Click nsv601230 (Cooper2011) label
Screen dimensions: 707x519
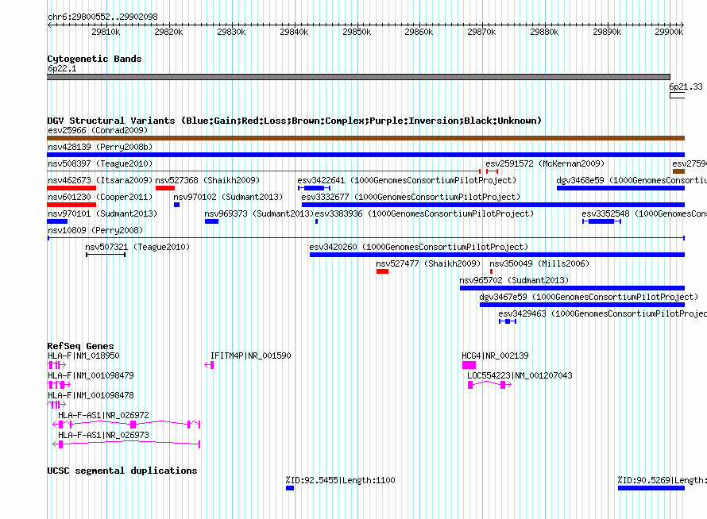pos(100,197)
